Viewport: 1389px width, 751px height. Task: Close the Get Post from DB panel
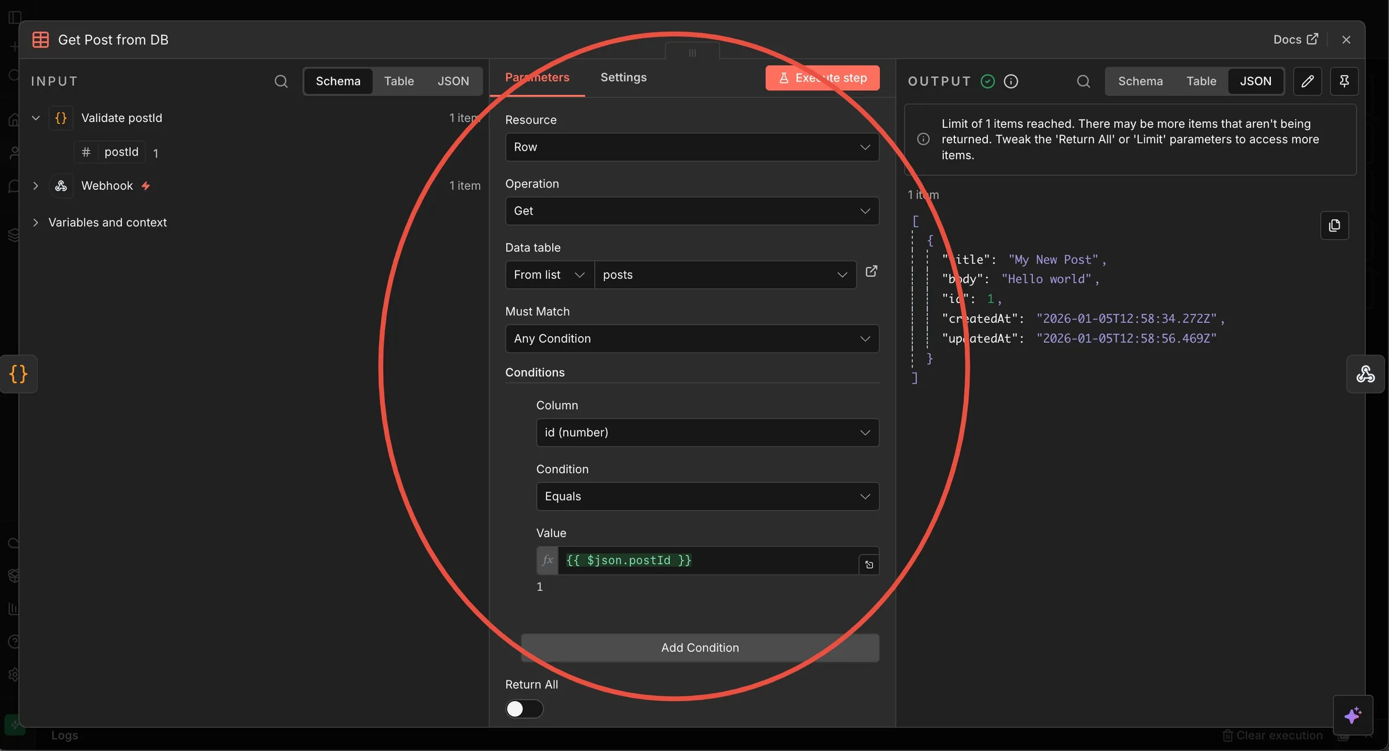[1346, 39]
